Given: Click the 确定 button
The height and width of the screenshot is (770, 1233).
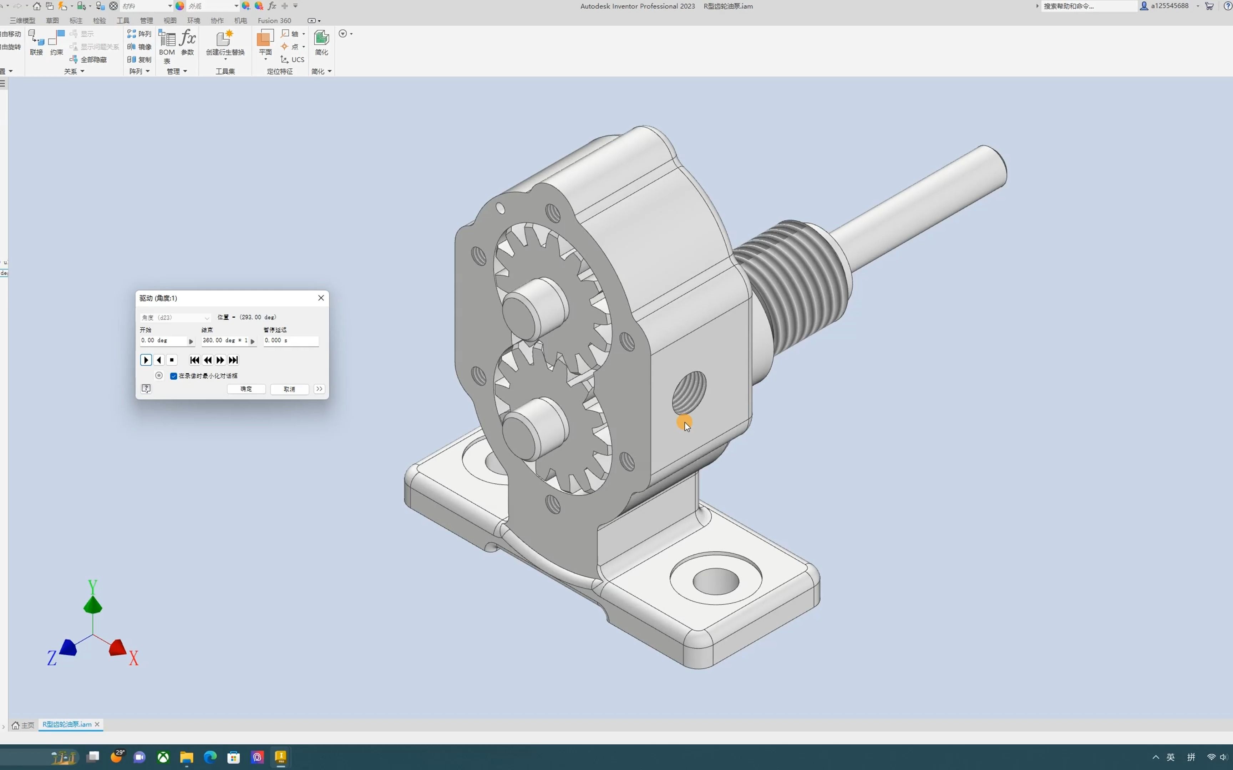Looking at the screenshot, I should click(x=246, y=389).
